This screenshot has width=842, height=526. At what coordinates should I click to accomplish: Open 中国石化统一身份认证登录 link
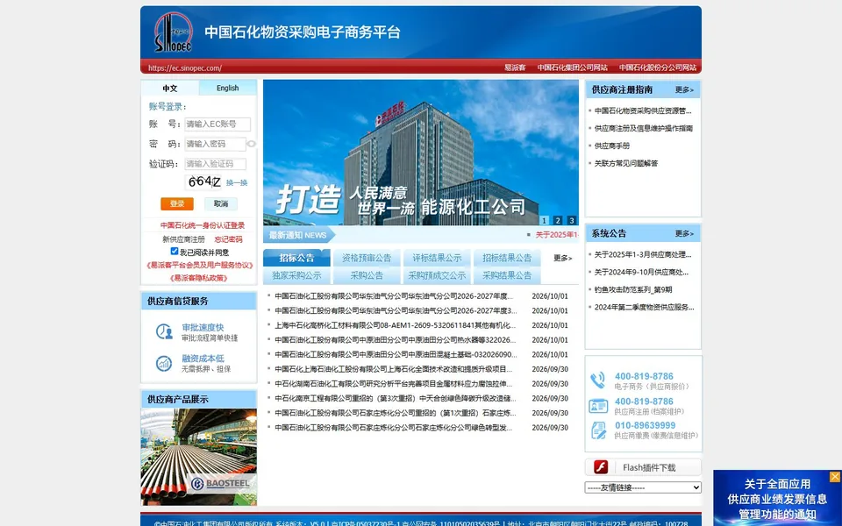pyautogui.click(x=203, y=225)
